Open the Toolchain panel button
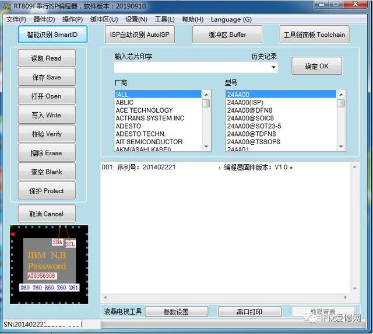 tap(315, 34)
